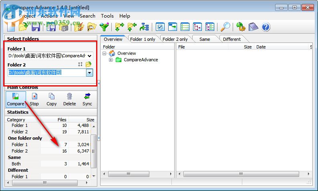Click the folder with checkmarks icon
The image size is (318, 191).
79,27
